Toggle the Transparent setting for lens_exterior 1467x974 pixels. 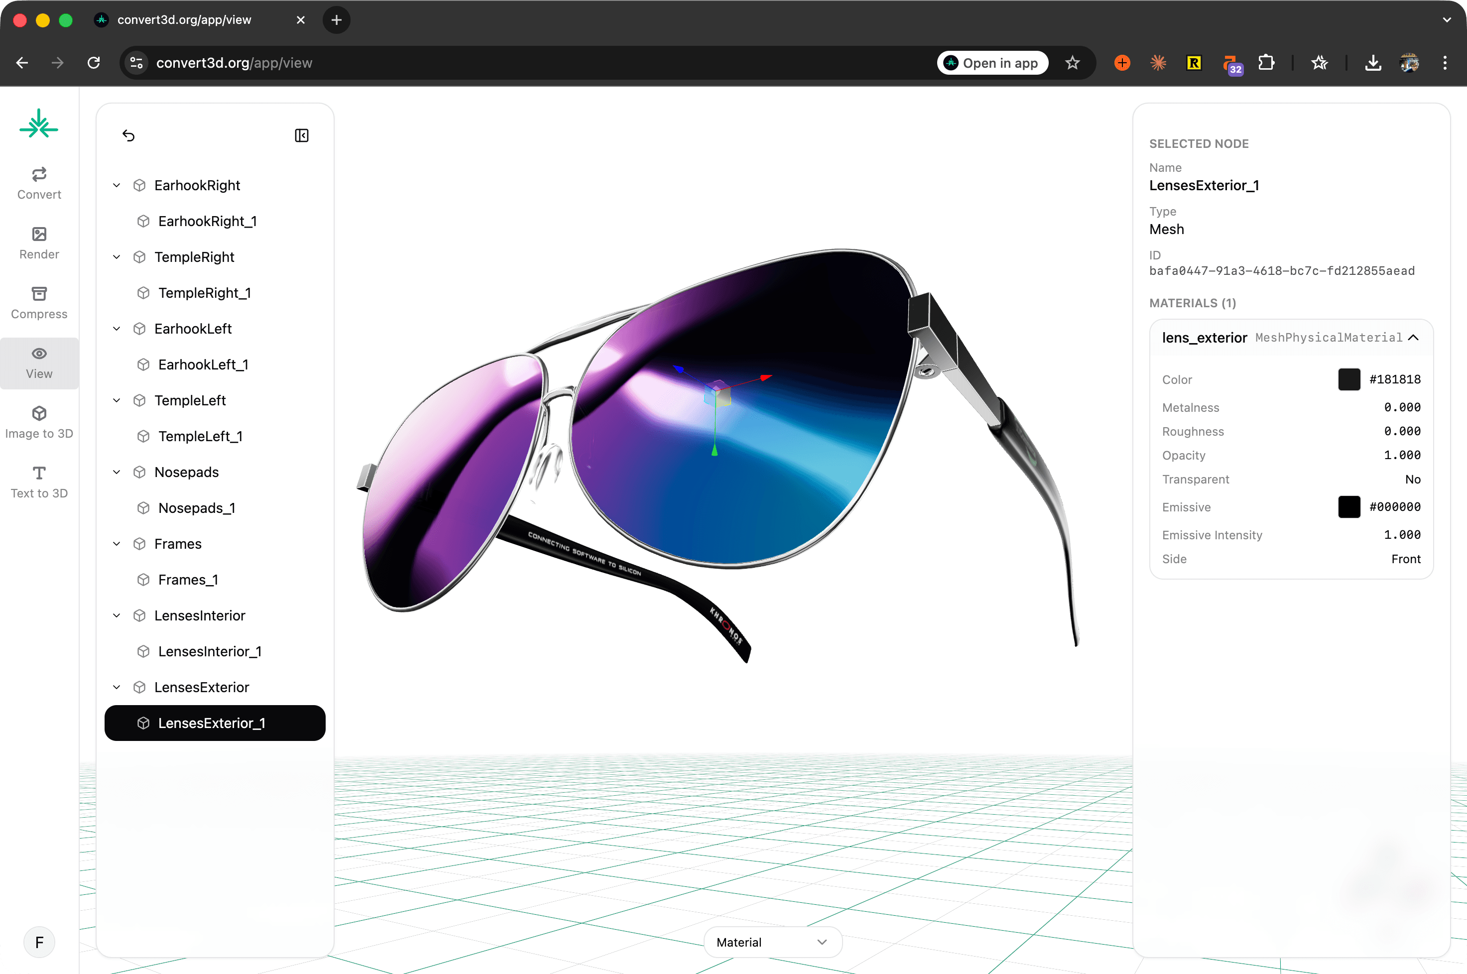1412,479
